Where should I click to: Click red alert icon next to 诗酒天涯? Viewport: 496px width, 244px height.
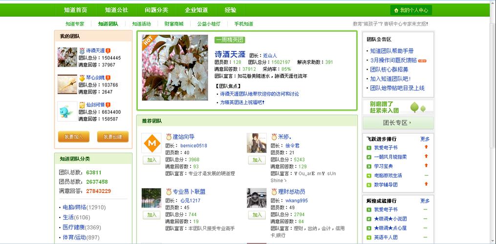(108, 51)
